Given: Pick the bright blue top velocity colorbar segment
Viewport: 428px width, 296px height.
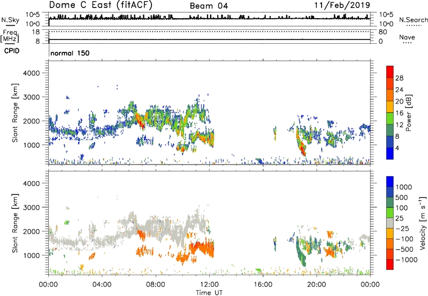Looking at the screenshot, I should click(390, 182).
